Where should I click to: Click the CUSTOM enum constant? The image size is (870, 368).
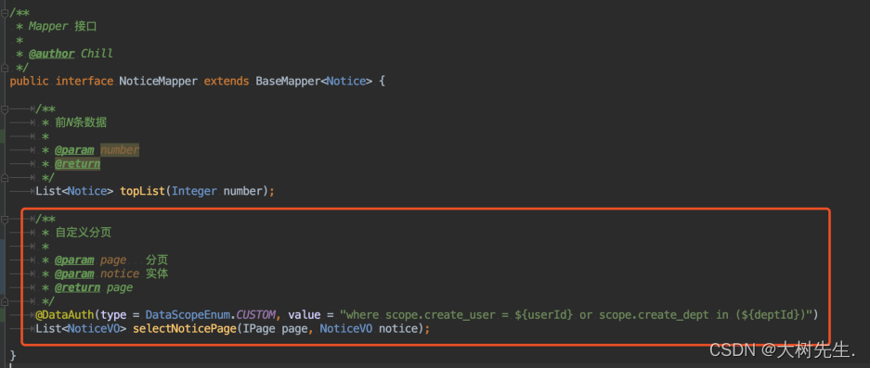tap(255, 315)
